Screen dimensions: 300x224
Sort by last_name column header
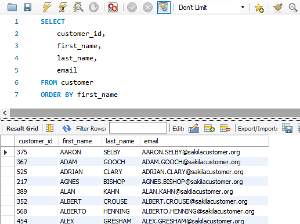pos(121,141)
